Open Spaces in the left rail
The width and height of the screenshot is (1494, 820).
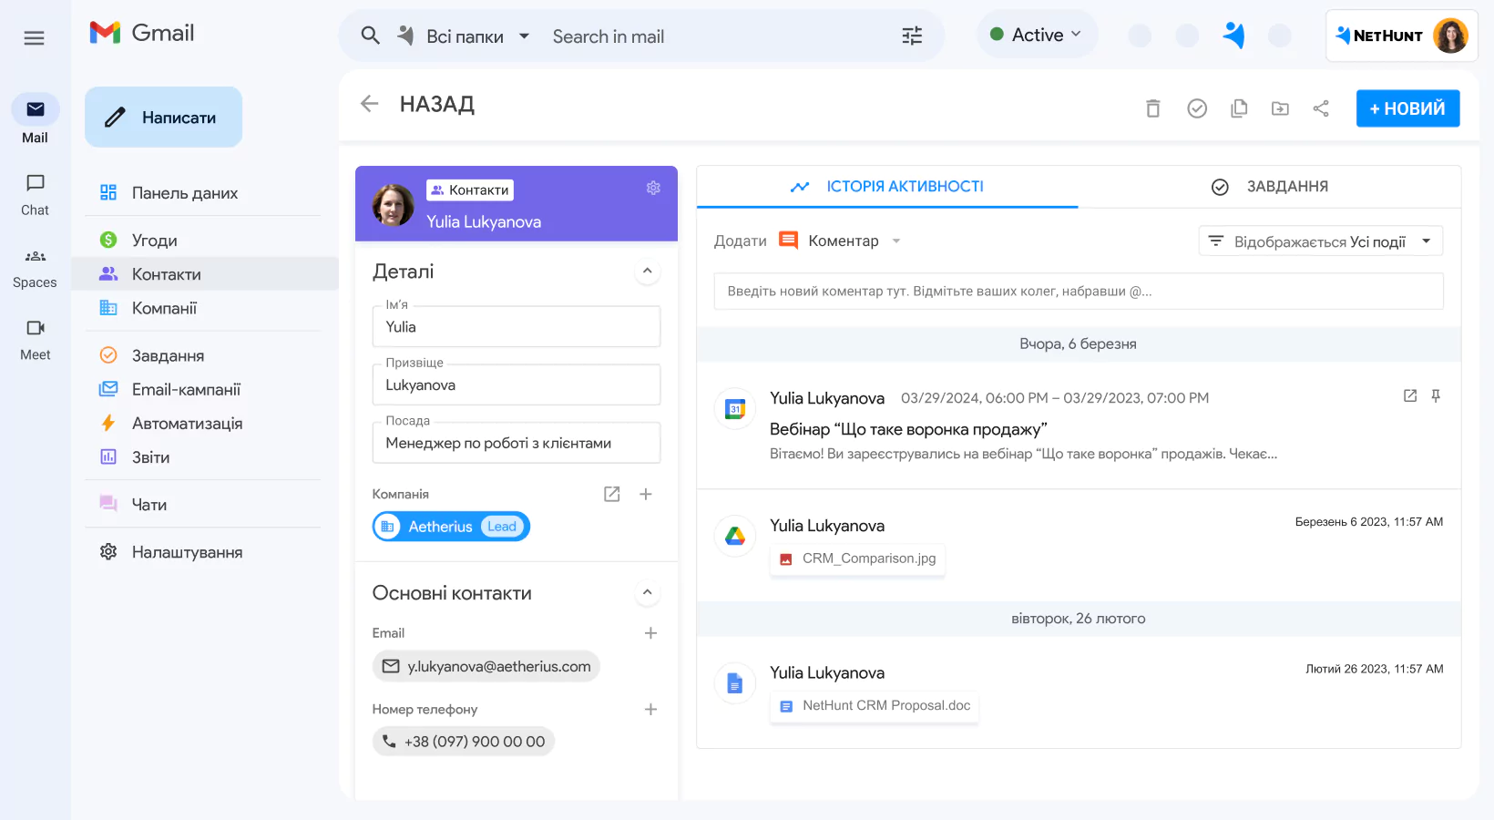coord(35,268)
